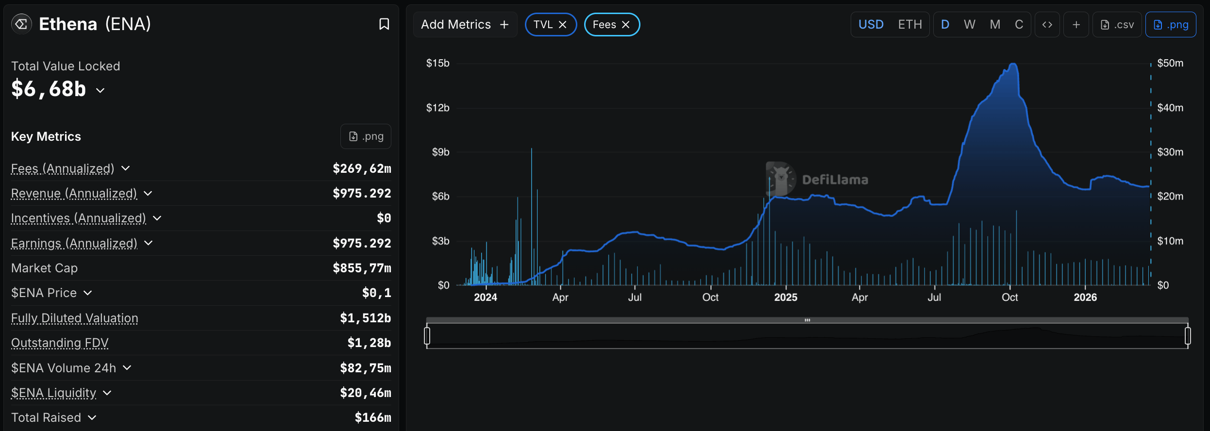The image size is (1210, 431).
Task: Switch chart denomination to USD
Action: [871, 25]
